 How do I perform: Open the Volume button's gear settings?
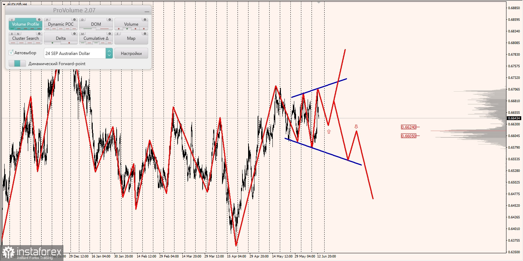[x=145, y=19]
